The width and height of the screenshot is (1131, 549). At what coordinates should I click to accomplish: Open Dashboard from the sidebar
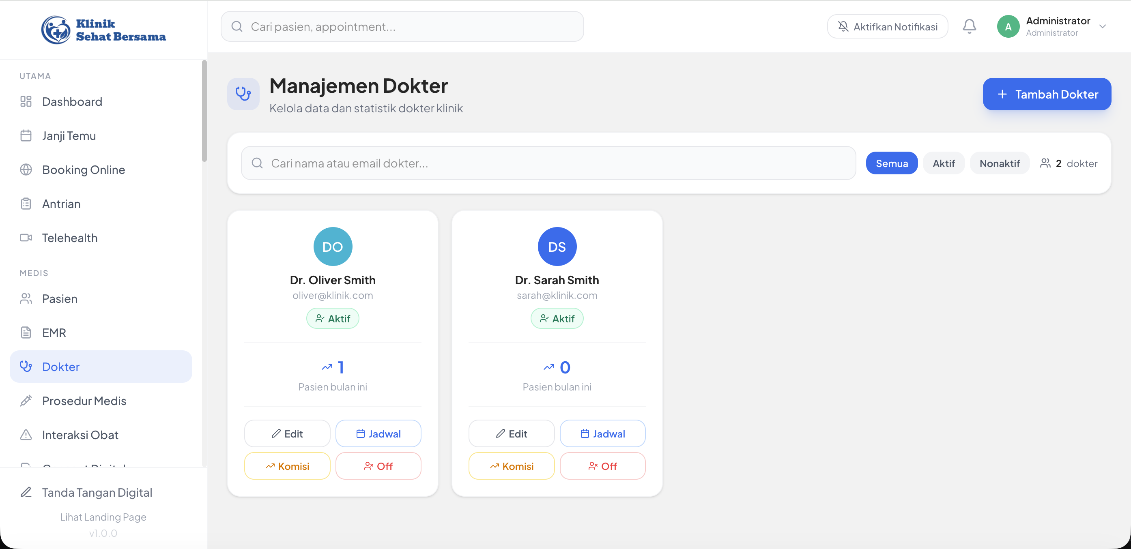(x=72, y=101)
